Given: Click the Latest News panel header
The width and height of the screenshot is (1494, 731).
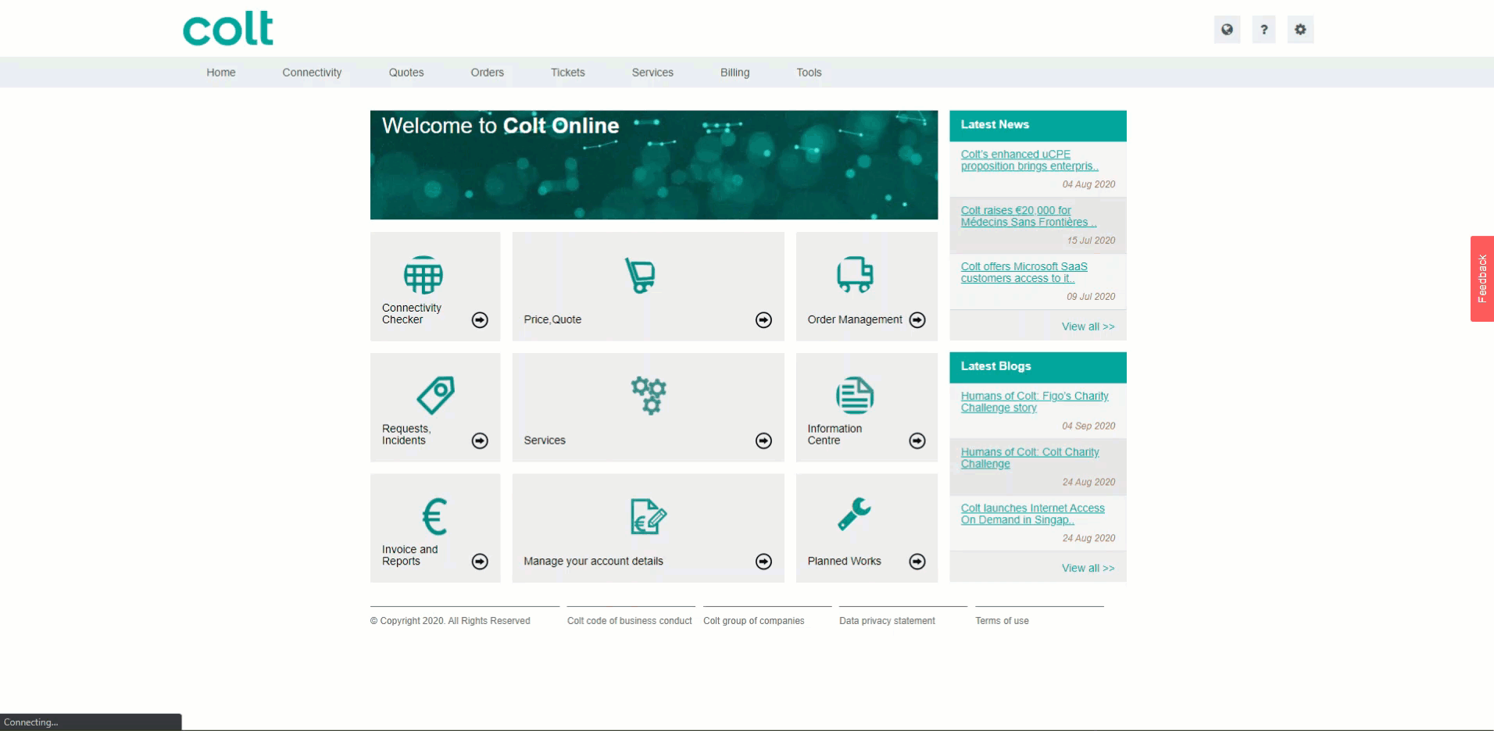Looking at the screenshot, I should coord(1038,125).
